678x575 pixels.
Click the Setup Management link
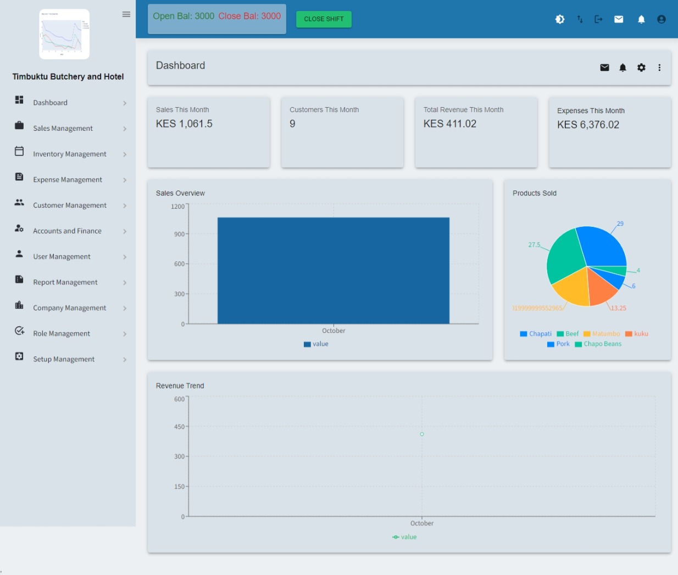pyautogui.click(x=64, y=359)
